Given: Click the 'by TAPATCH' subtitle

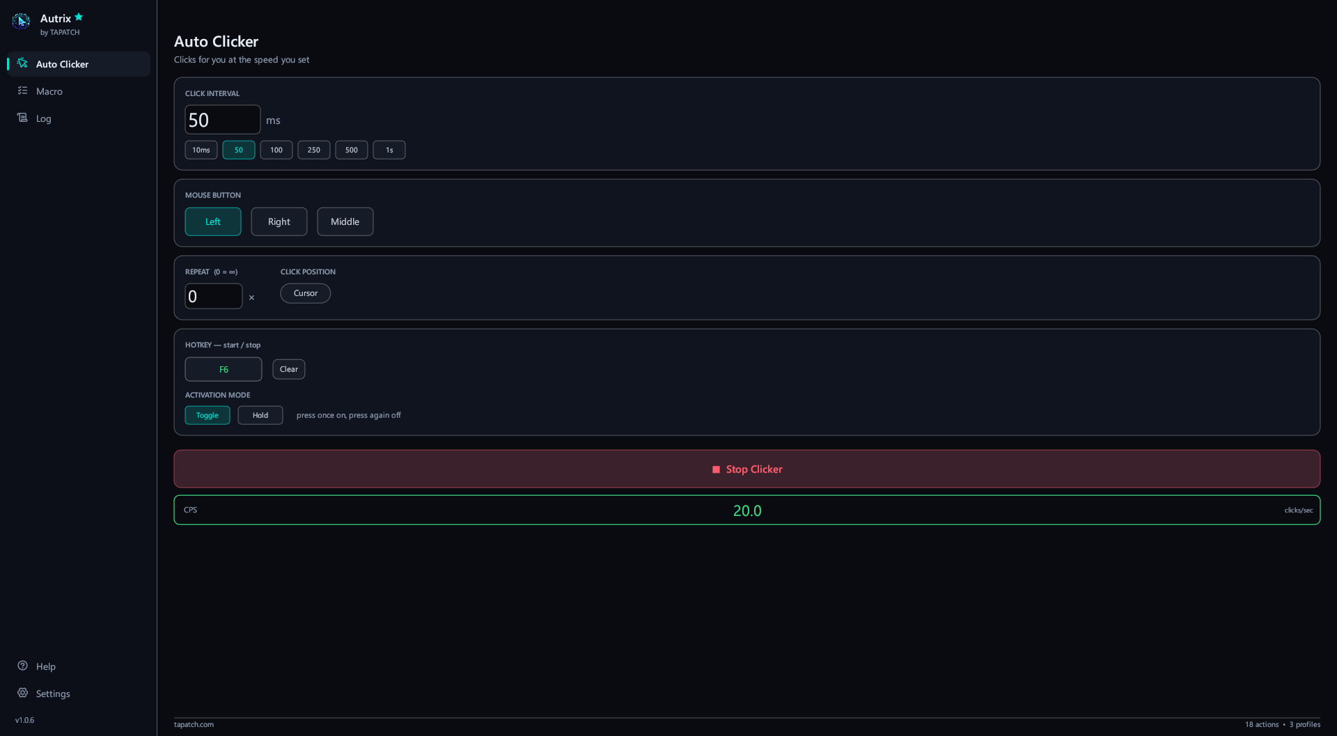Looking at the screenshot, I should pyautogui.click(x=60, y=32).
